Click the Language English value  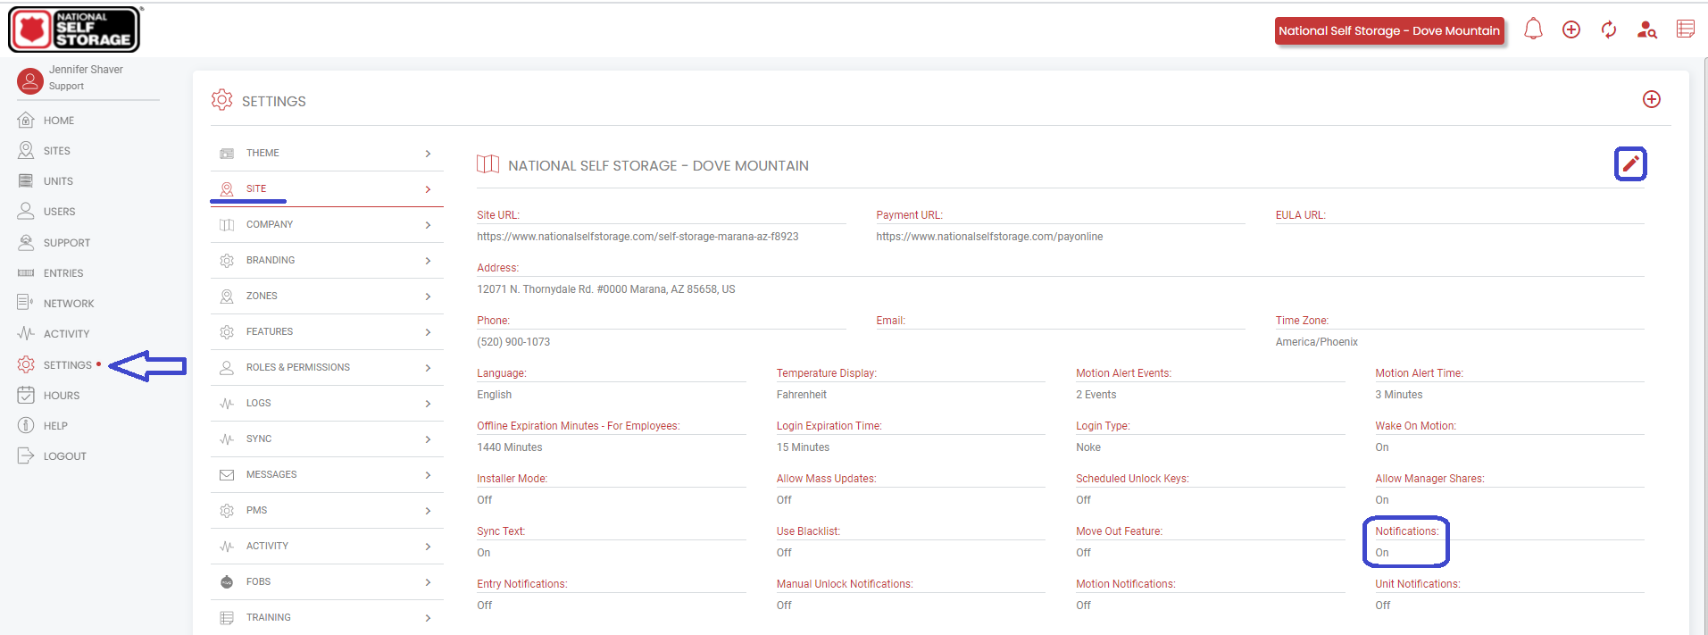495,395
